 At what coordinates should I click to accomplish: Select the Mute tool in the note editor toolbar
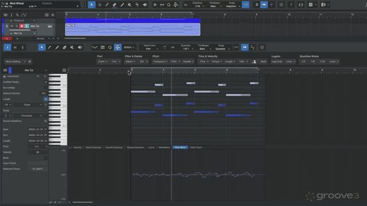pos(72,47)
